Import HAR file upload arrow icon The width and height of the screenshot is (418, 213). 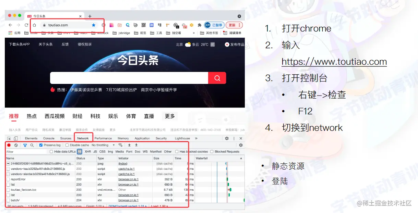[130, 145]
